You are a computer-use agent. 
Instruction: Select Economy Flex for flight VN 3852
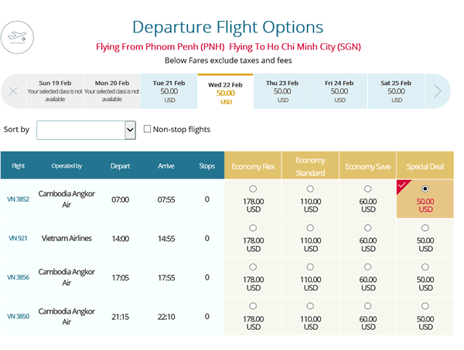pyautogui.click(x=253, y=189)
